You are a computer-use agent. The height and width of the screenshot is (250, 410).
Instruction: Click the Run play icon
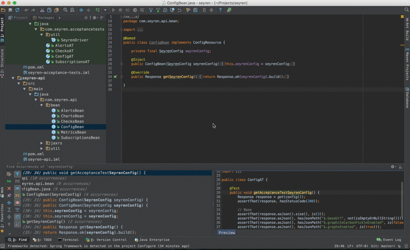click(113, 10)
